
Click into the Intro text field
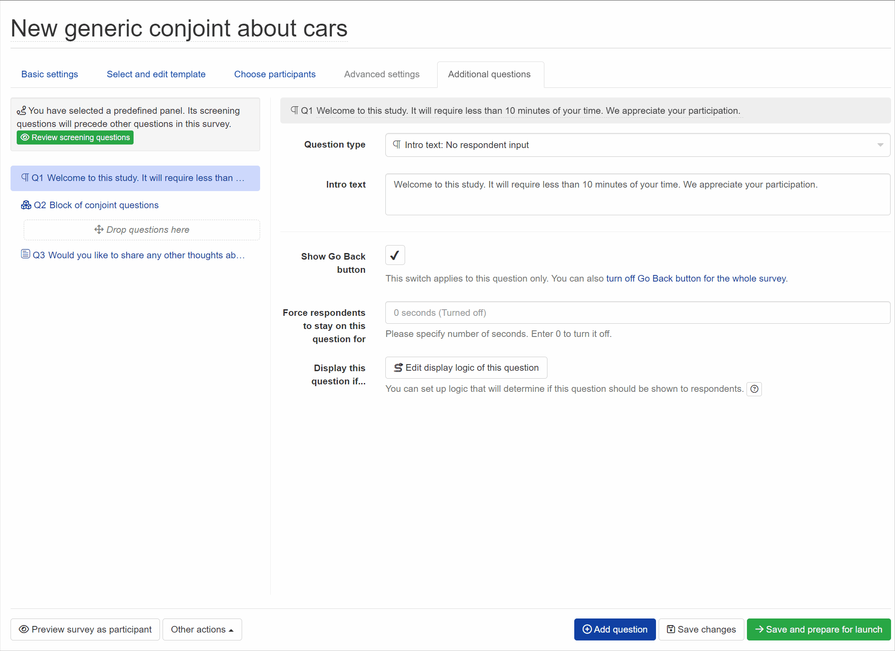(638, 194)
